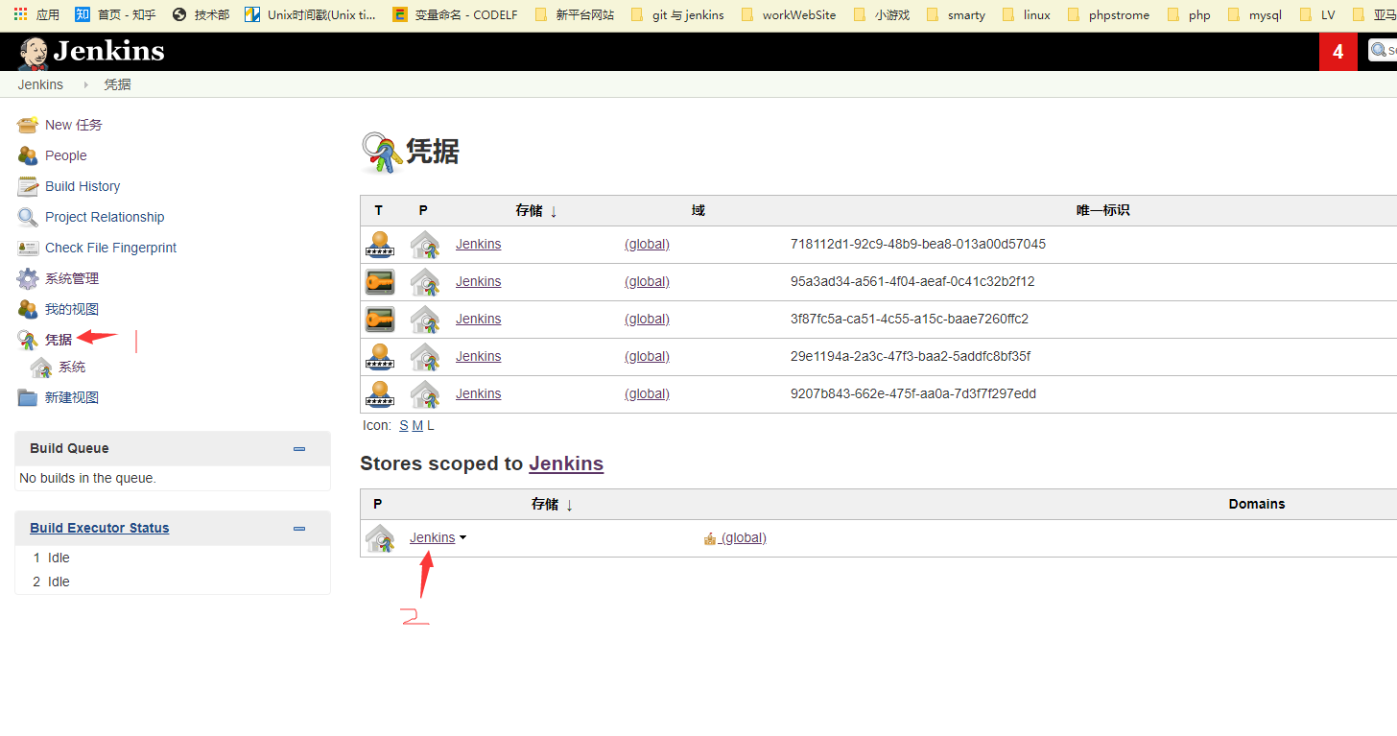This screenshot has width=1397, height=736.
Task: Click SSH key icon for 3f87fc5a row
Action: point(380,320)
